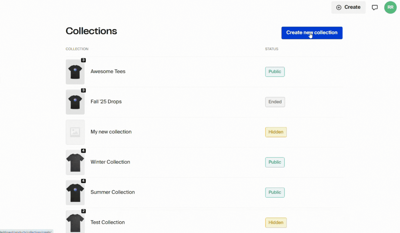This screenshot has width=400, height=233.
Task: Click the My new collection placeholder image
Action: click(x=75, y=132)
